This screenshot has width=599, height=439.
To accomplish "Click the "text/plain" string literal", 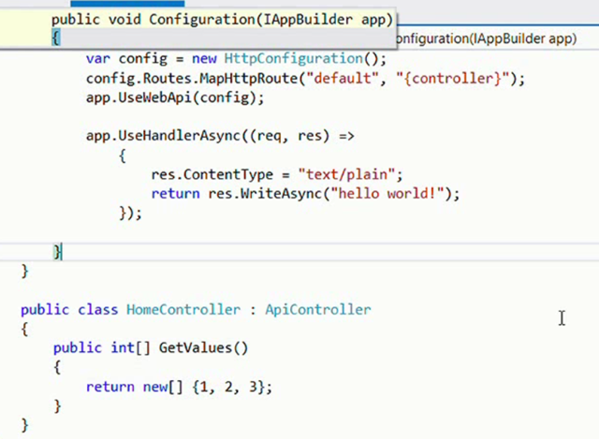I will coord(346,175).
